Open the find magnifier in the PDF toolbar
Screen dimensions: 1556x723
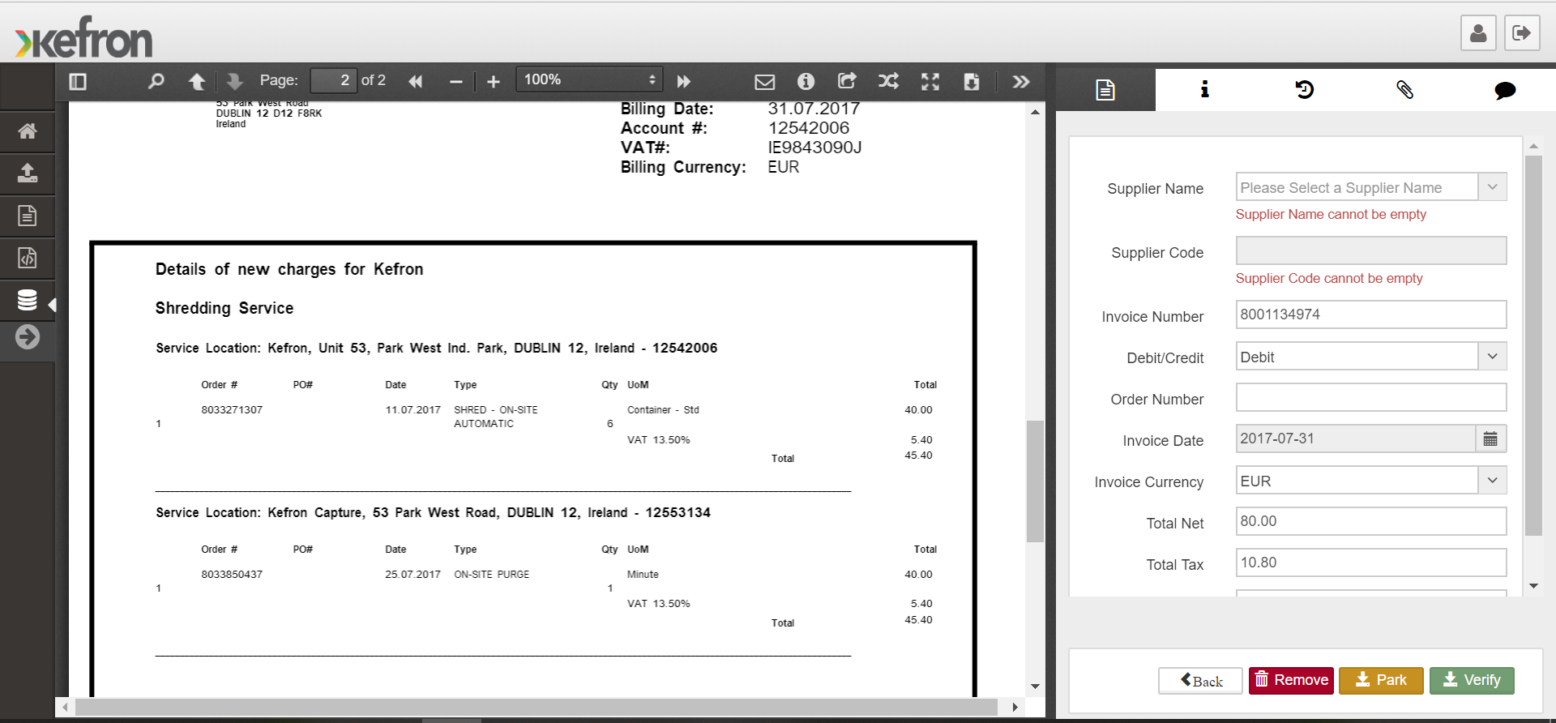tap(156, 81)
